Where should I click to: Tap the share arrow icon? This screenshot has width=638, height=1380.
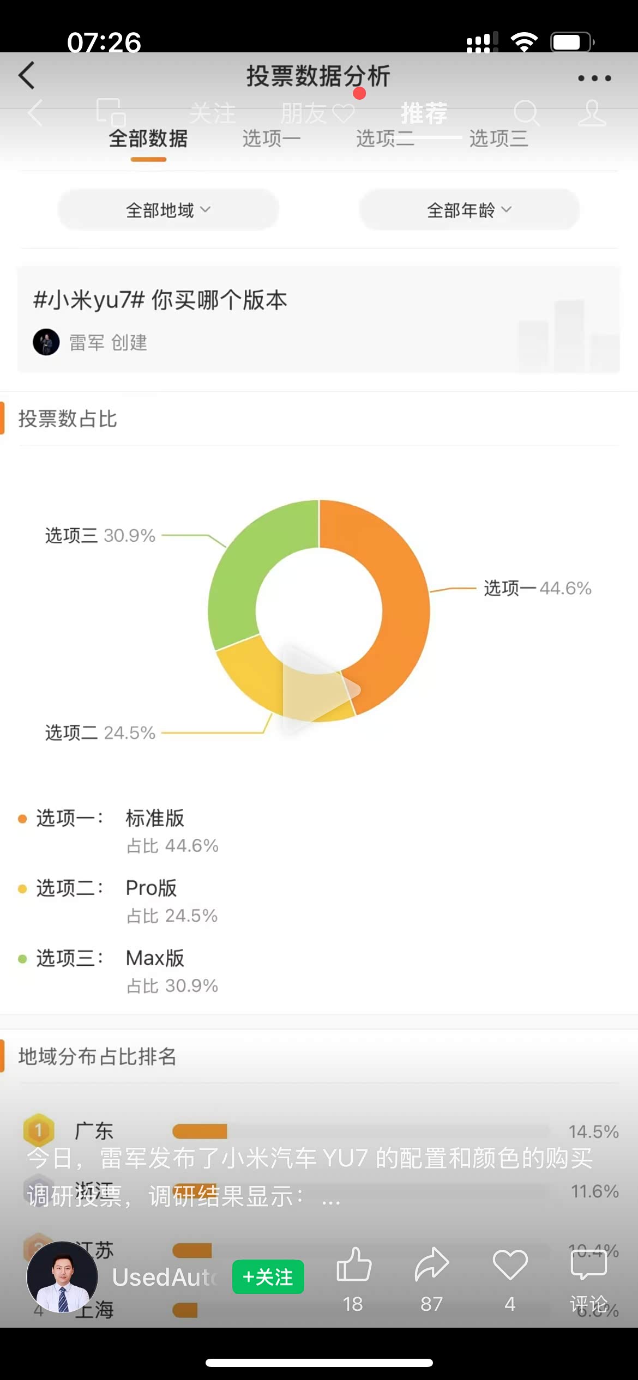click(x=431, y=1264)
